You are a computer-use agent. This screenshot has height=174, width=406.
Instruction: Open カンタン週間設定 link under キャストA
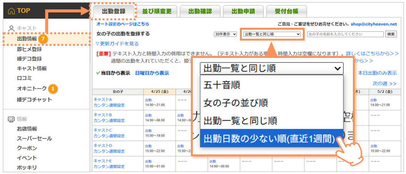[x=109, y=105]
